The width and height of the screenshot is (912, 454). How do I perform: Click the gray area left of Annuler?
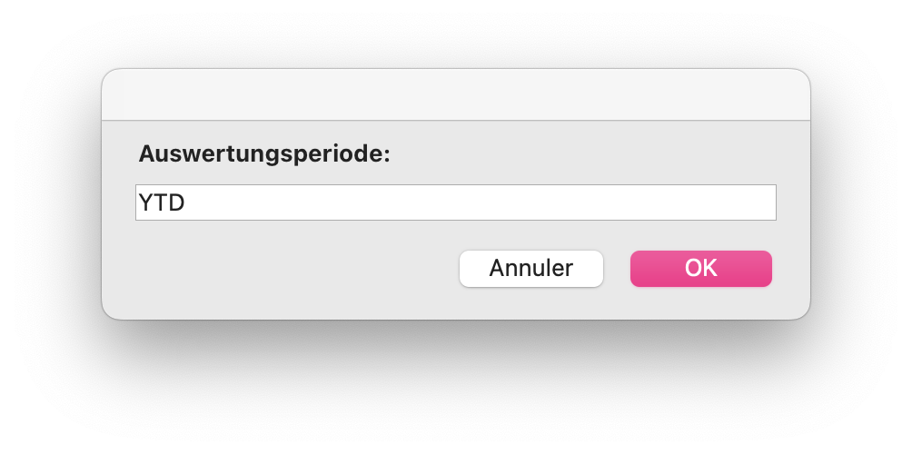coord(291,269)
